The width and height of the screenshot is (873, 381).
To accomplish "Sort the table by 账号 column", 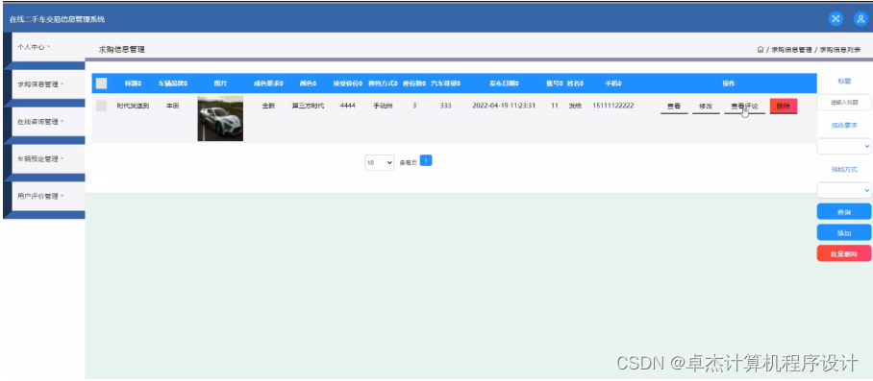I will 555,83.
